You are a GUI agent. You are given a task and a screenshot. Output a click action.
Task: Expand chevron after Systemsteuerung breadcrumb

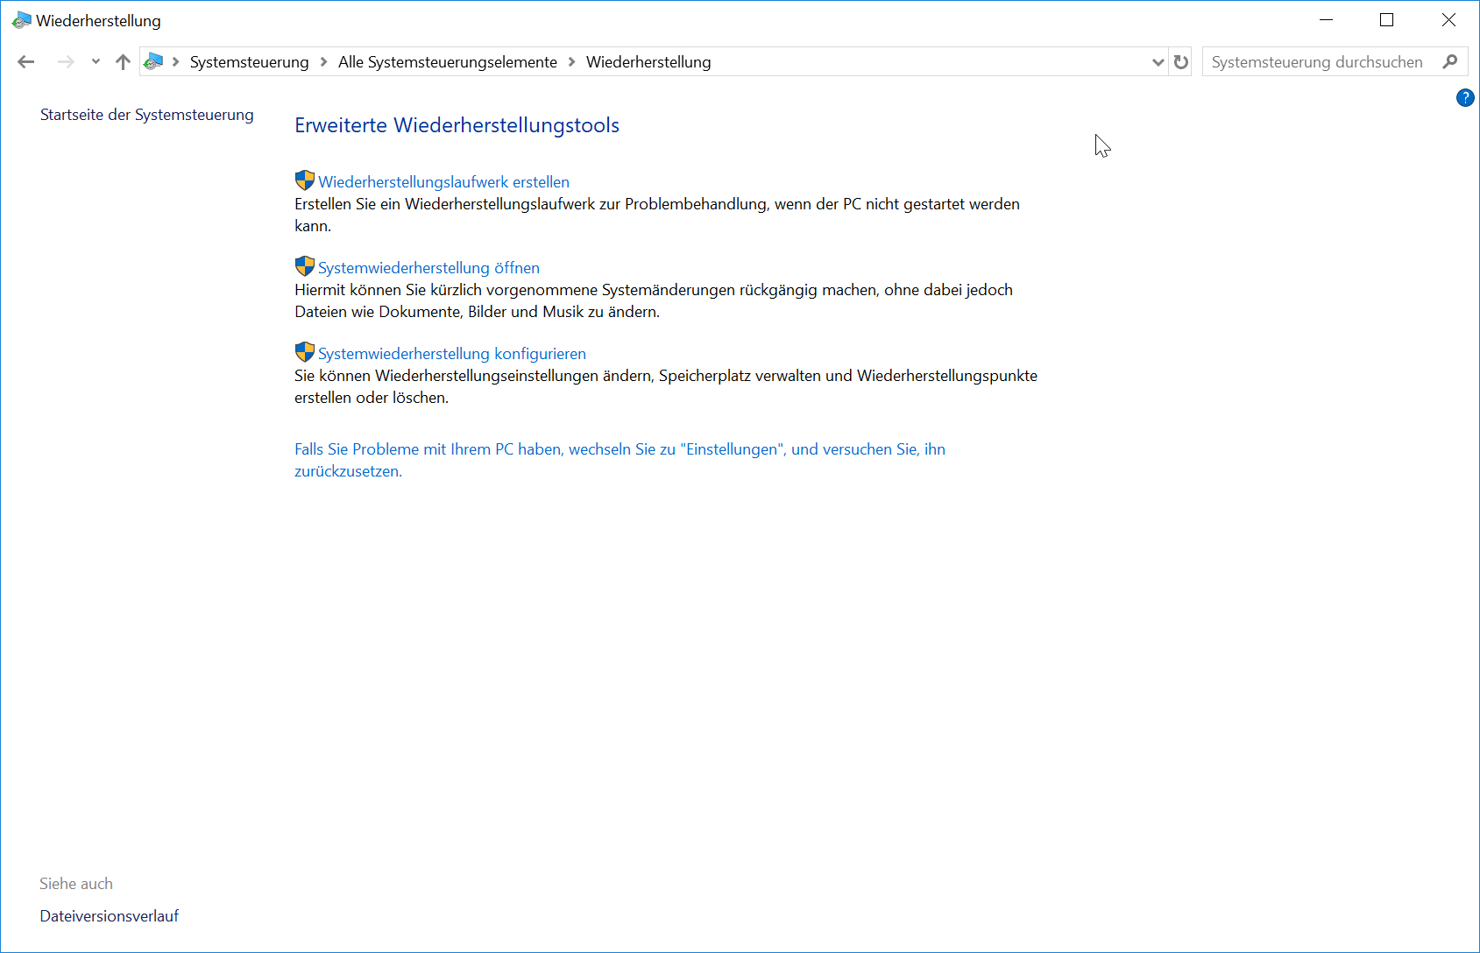323,61
